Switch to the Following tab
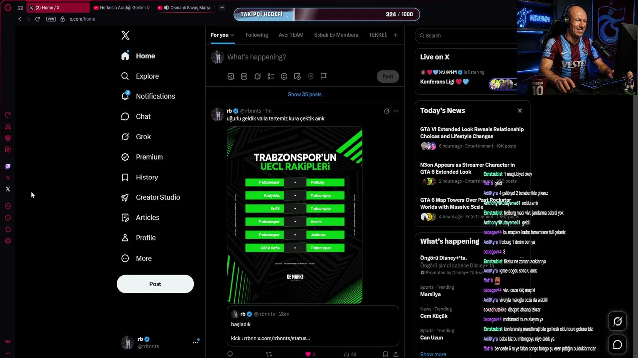 pyautogui.click(x=257, y=35)
